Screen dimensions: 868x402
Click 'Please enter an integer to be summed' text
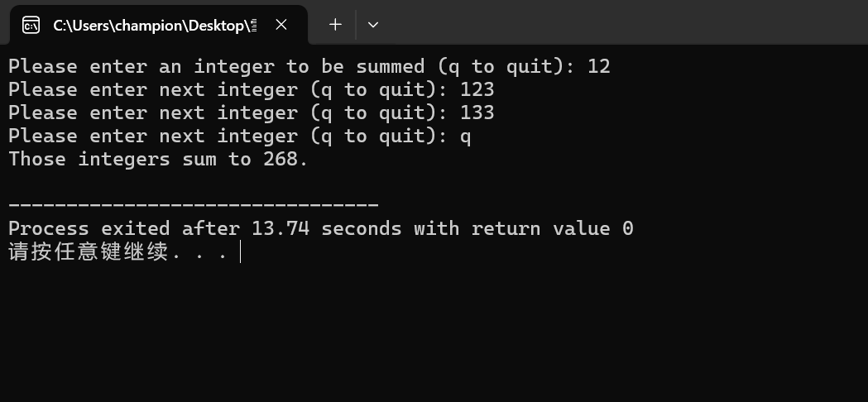[x=217, y=66]
